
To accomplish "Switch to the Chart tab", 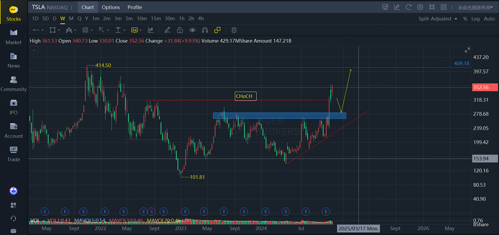I will click(x=87, y=7).
